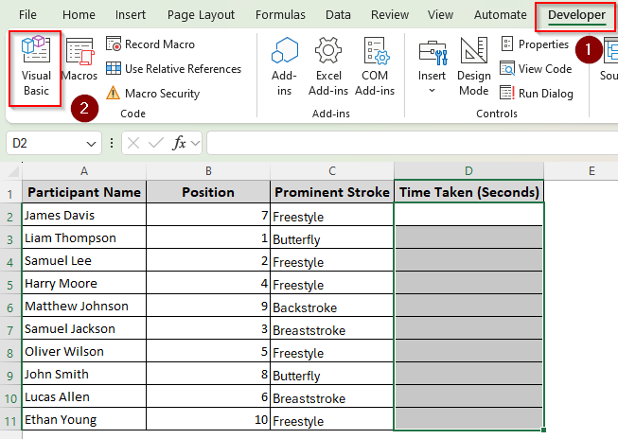Go to the Formulas tab
Image resolution: width=618 pixels, height=439 pixels.
(280, 14)
